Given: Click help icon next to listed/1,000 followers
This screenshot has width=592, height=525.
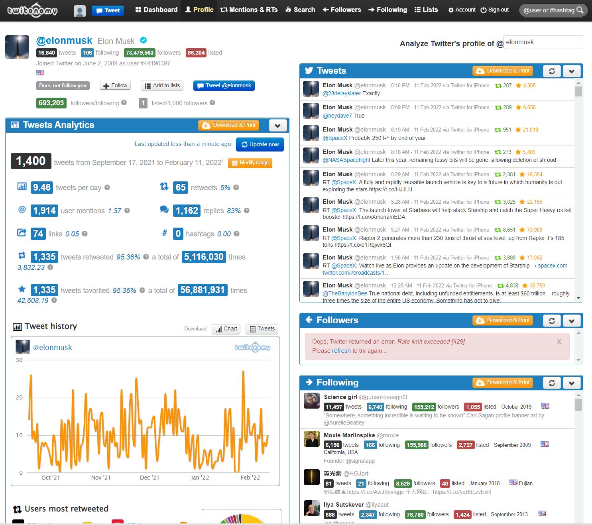Looking at the screenshot, I should [212, 102].
